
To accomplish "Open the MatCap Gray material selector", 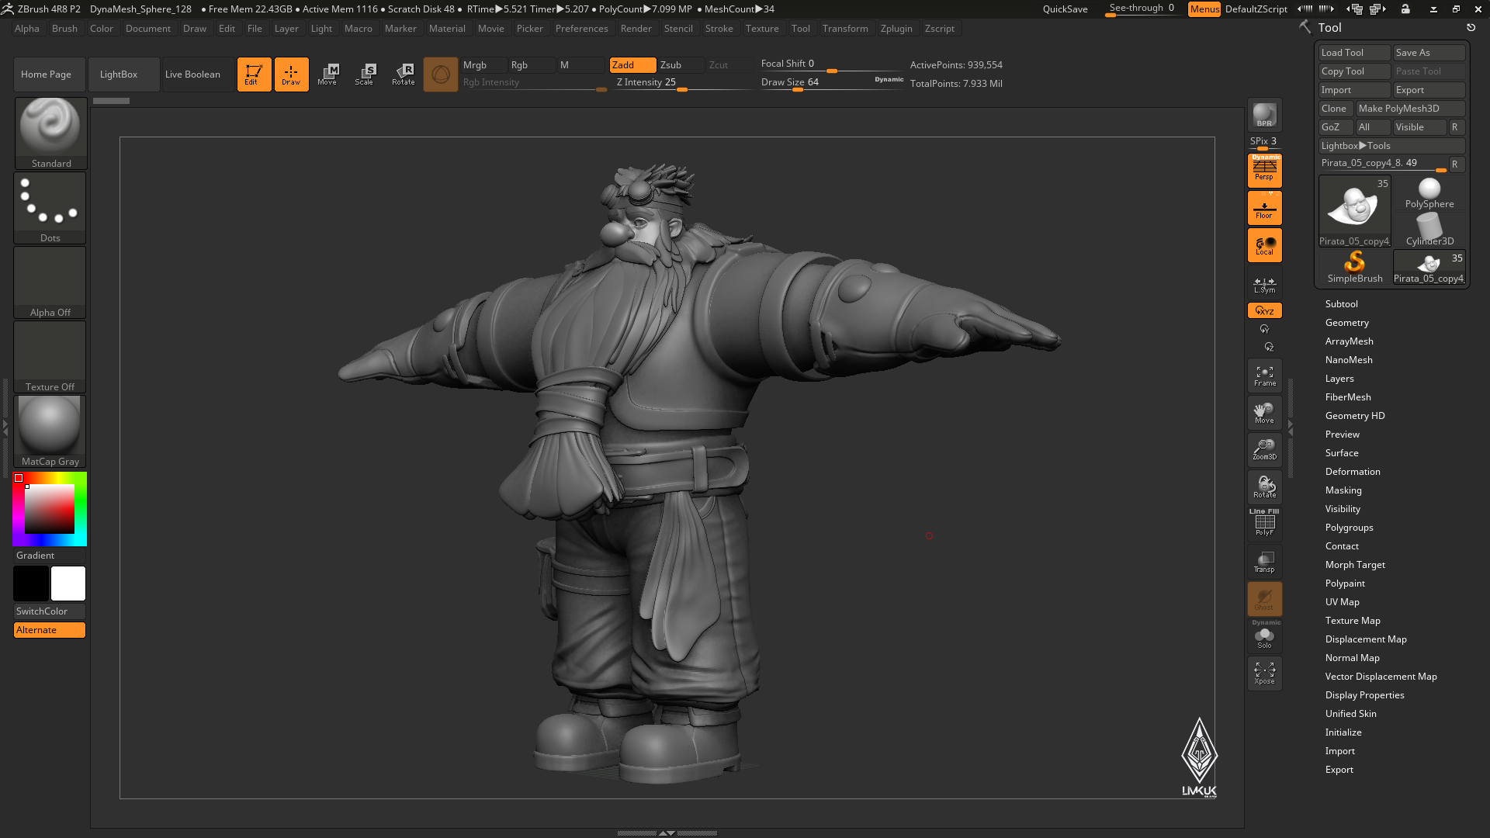I will pyautogui.click(x=50, y=431).
